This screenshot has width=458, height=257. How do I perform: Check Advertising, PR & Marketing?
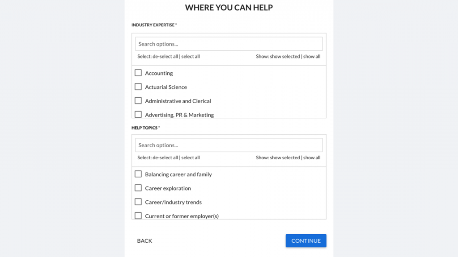pos(138,115)
